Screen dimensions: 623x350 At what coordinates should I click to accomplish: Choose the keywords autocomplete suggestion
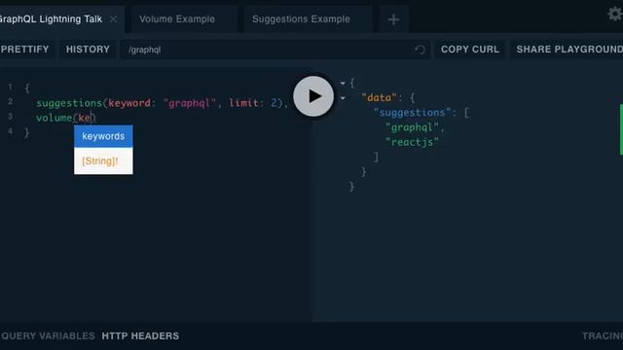103,136
